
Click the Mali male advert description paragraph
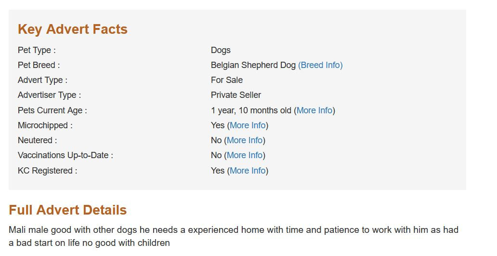[x=234, y=236]
